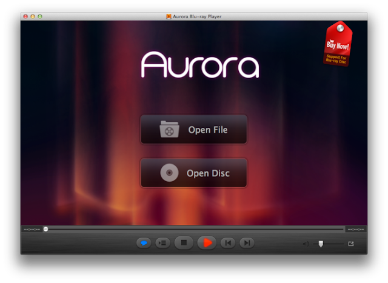Click the Open File button
Screen dimensions: 388x283
click(x=194, y=129)
